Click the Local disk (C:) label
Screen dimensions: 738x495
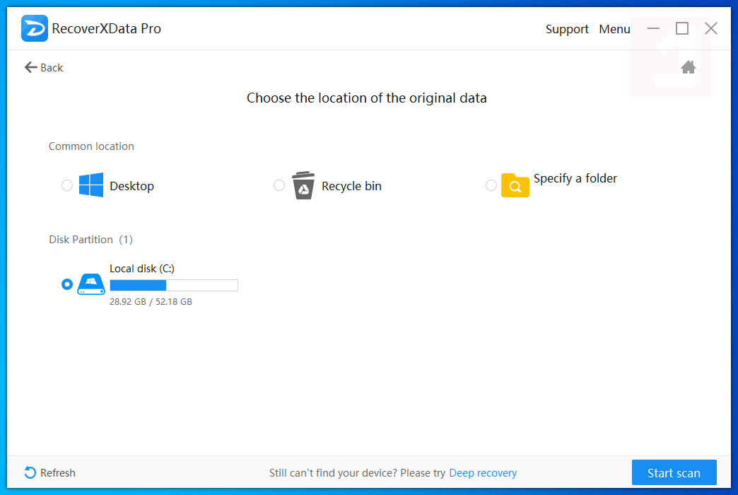click(x=142, y=269)
